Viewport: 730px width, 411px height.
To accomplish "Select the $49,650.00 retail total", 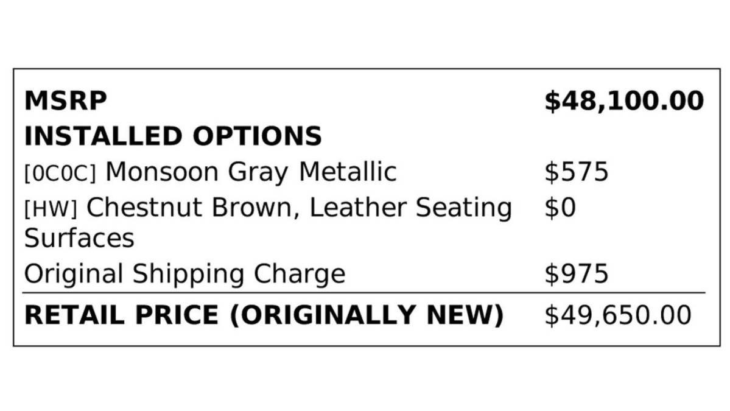I will 618,315.
